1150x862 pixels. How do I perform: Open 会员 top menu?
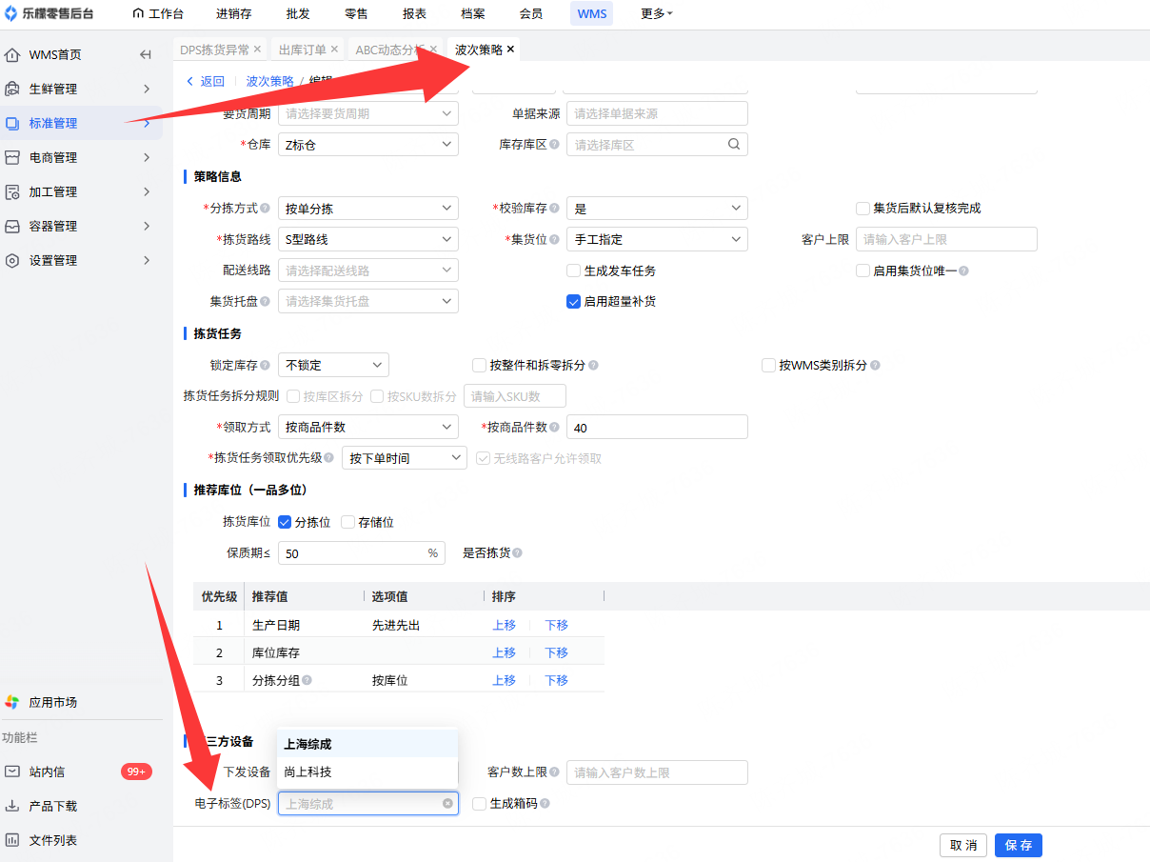pyautogui.click(x=531, y=13)
